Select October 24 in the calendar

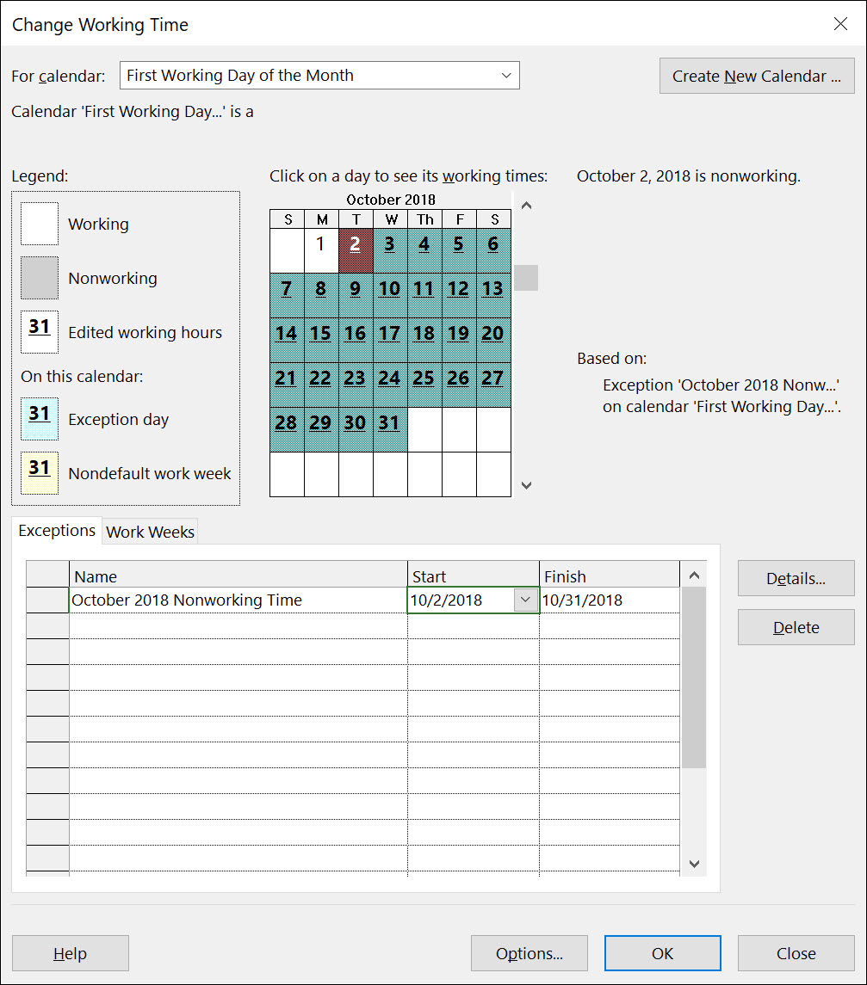tap(390, 385)
